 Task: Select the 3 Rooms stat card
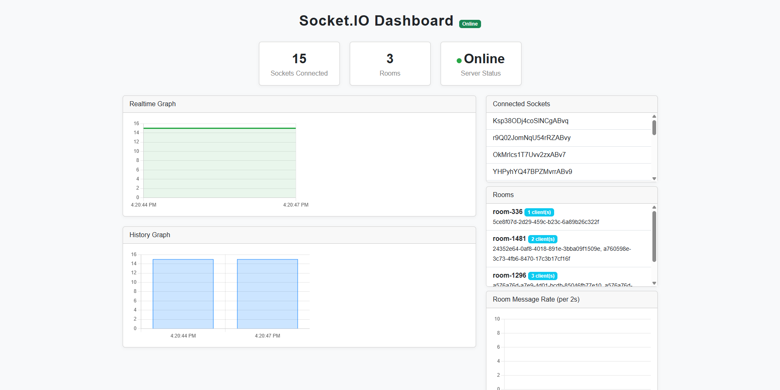pos(390,63)
